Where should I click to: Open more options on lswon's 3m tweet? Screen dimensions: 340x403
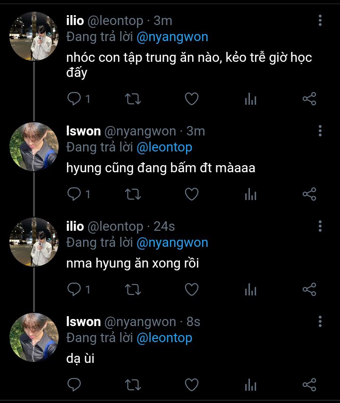[320, 131]
